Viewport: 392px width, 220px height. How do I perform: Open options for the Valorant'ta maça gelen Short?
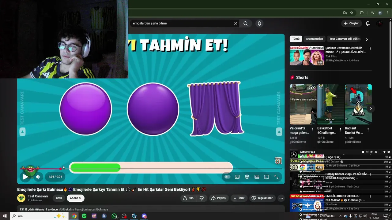click(313, 130)
